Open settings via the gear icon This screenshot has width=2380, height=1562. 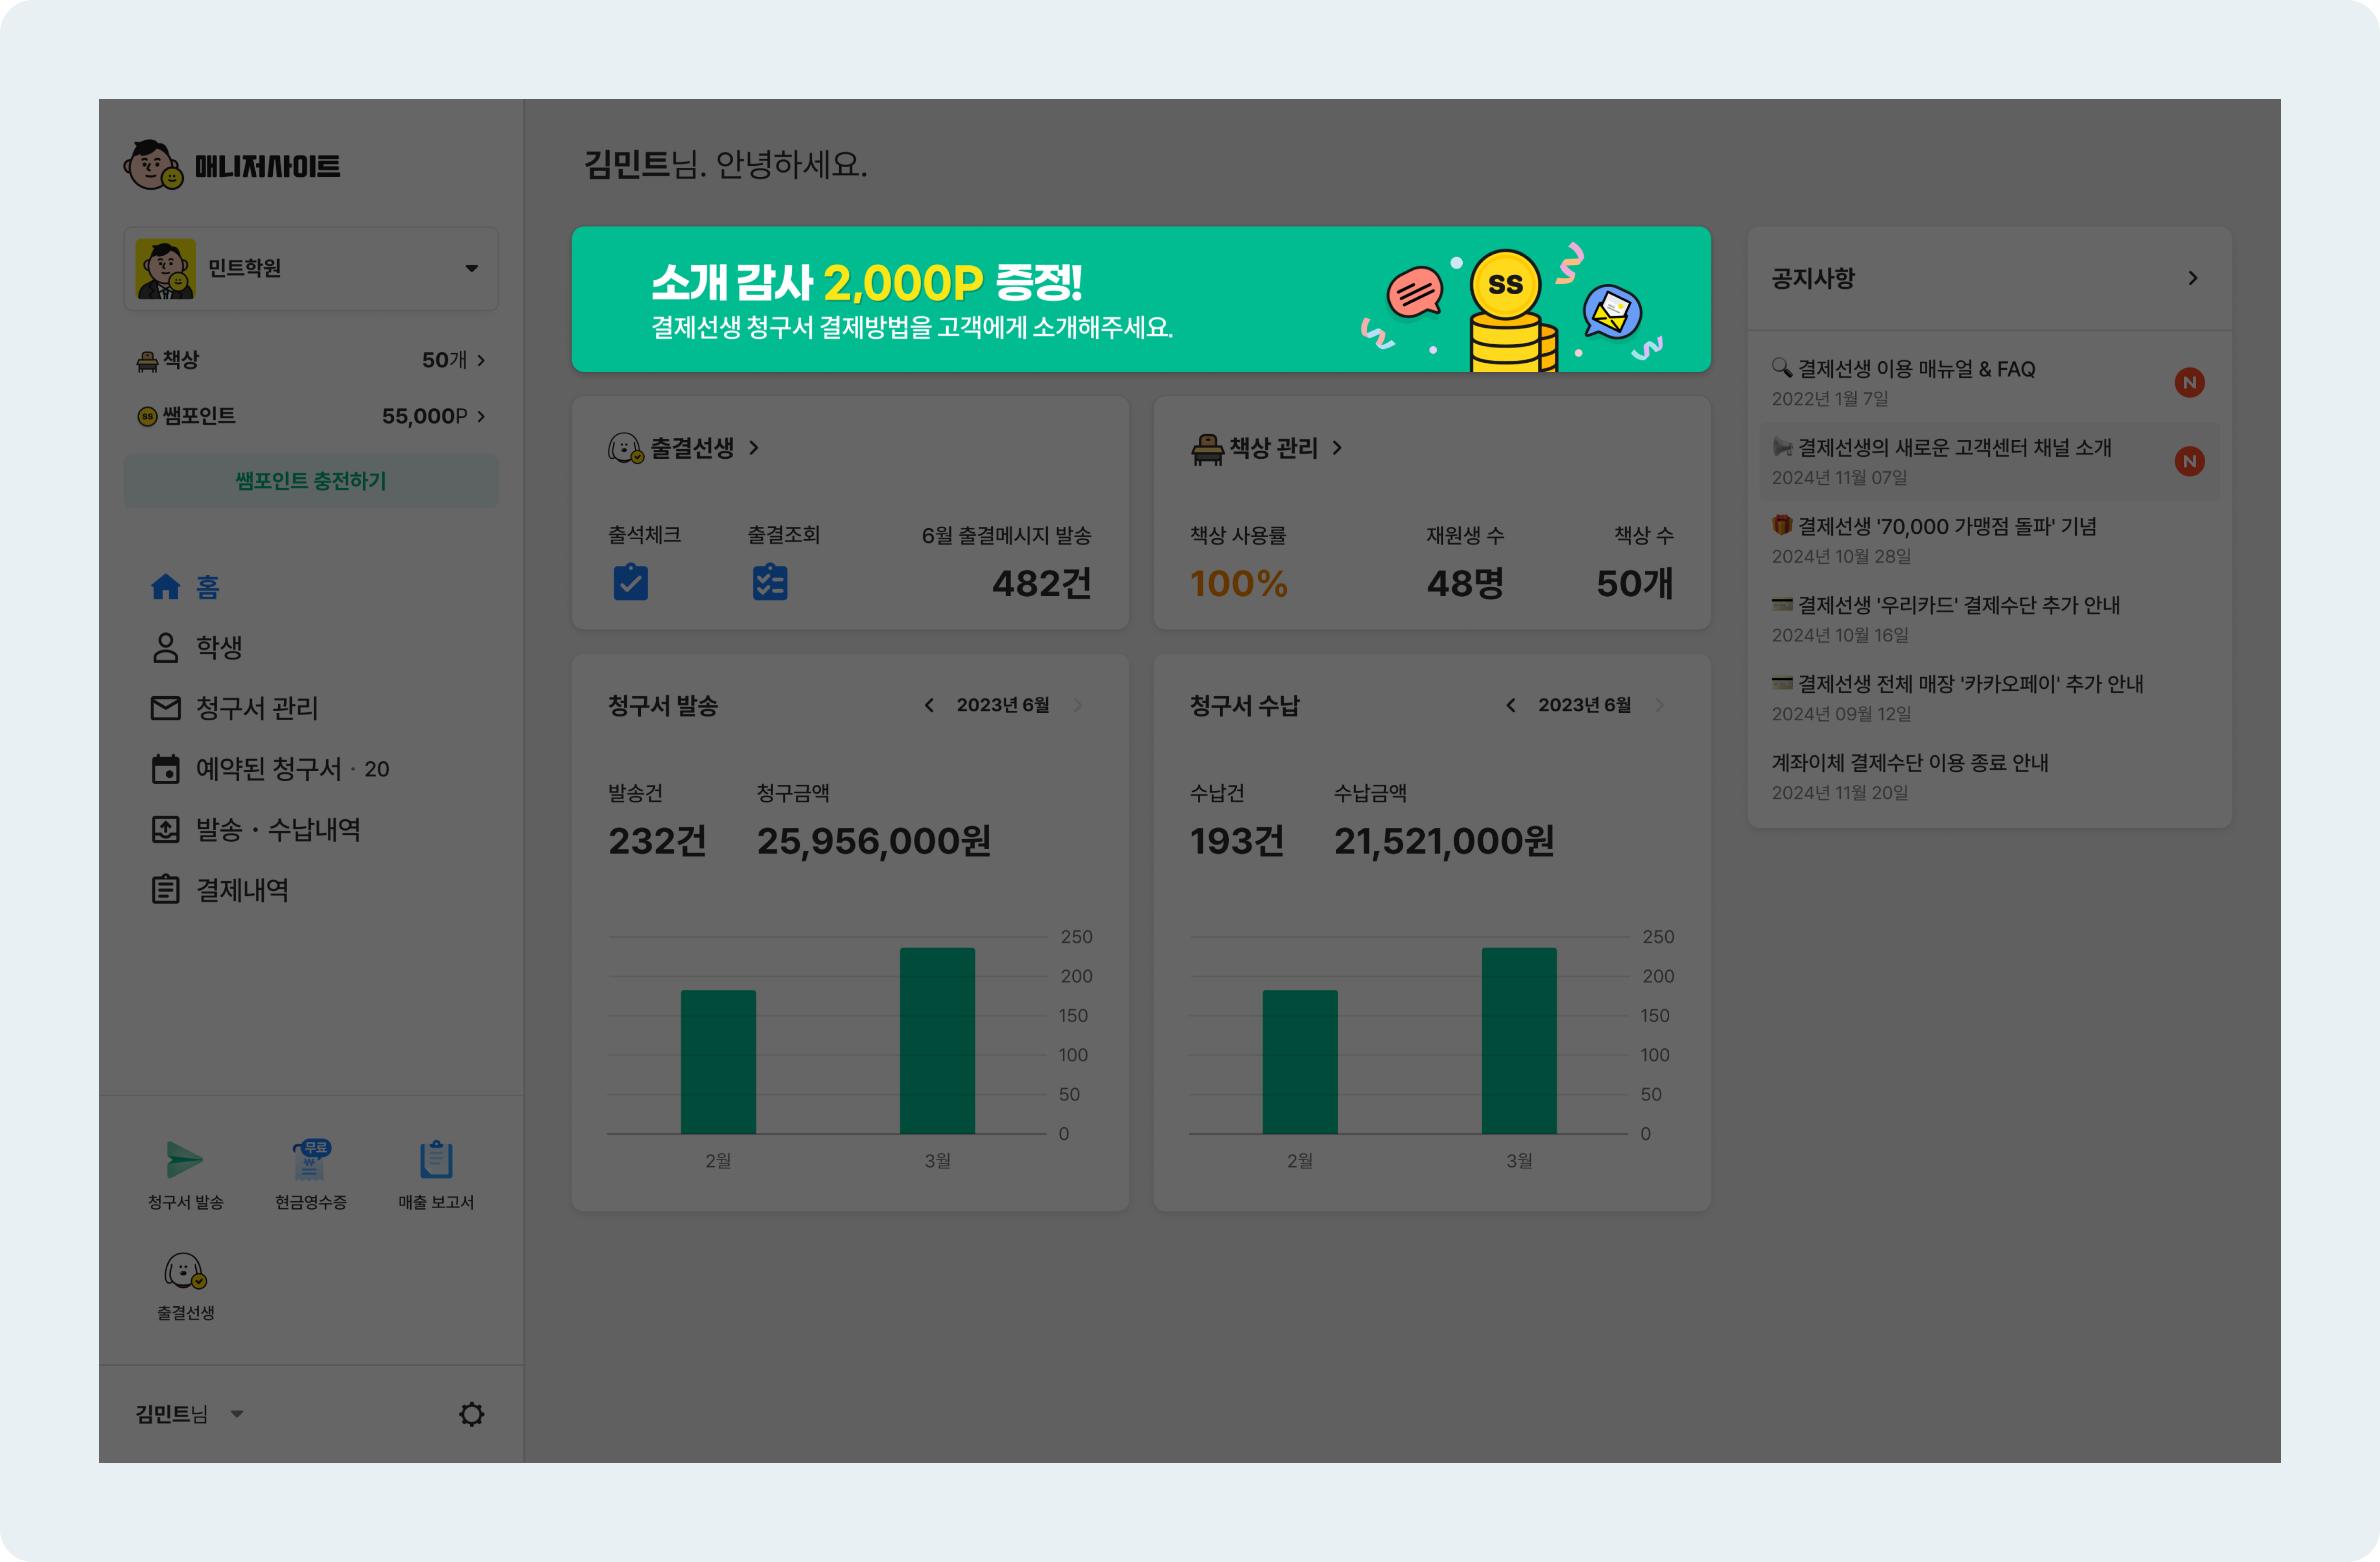click(471, 1414)
